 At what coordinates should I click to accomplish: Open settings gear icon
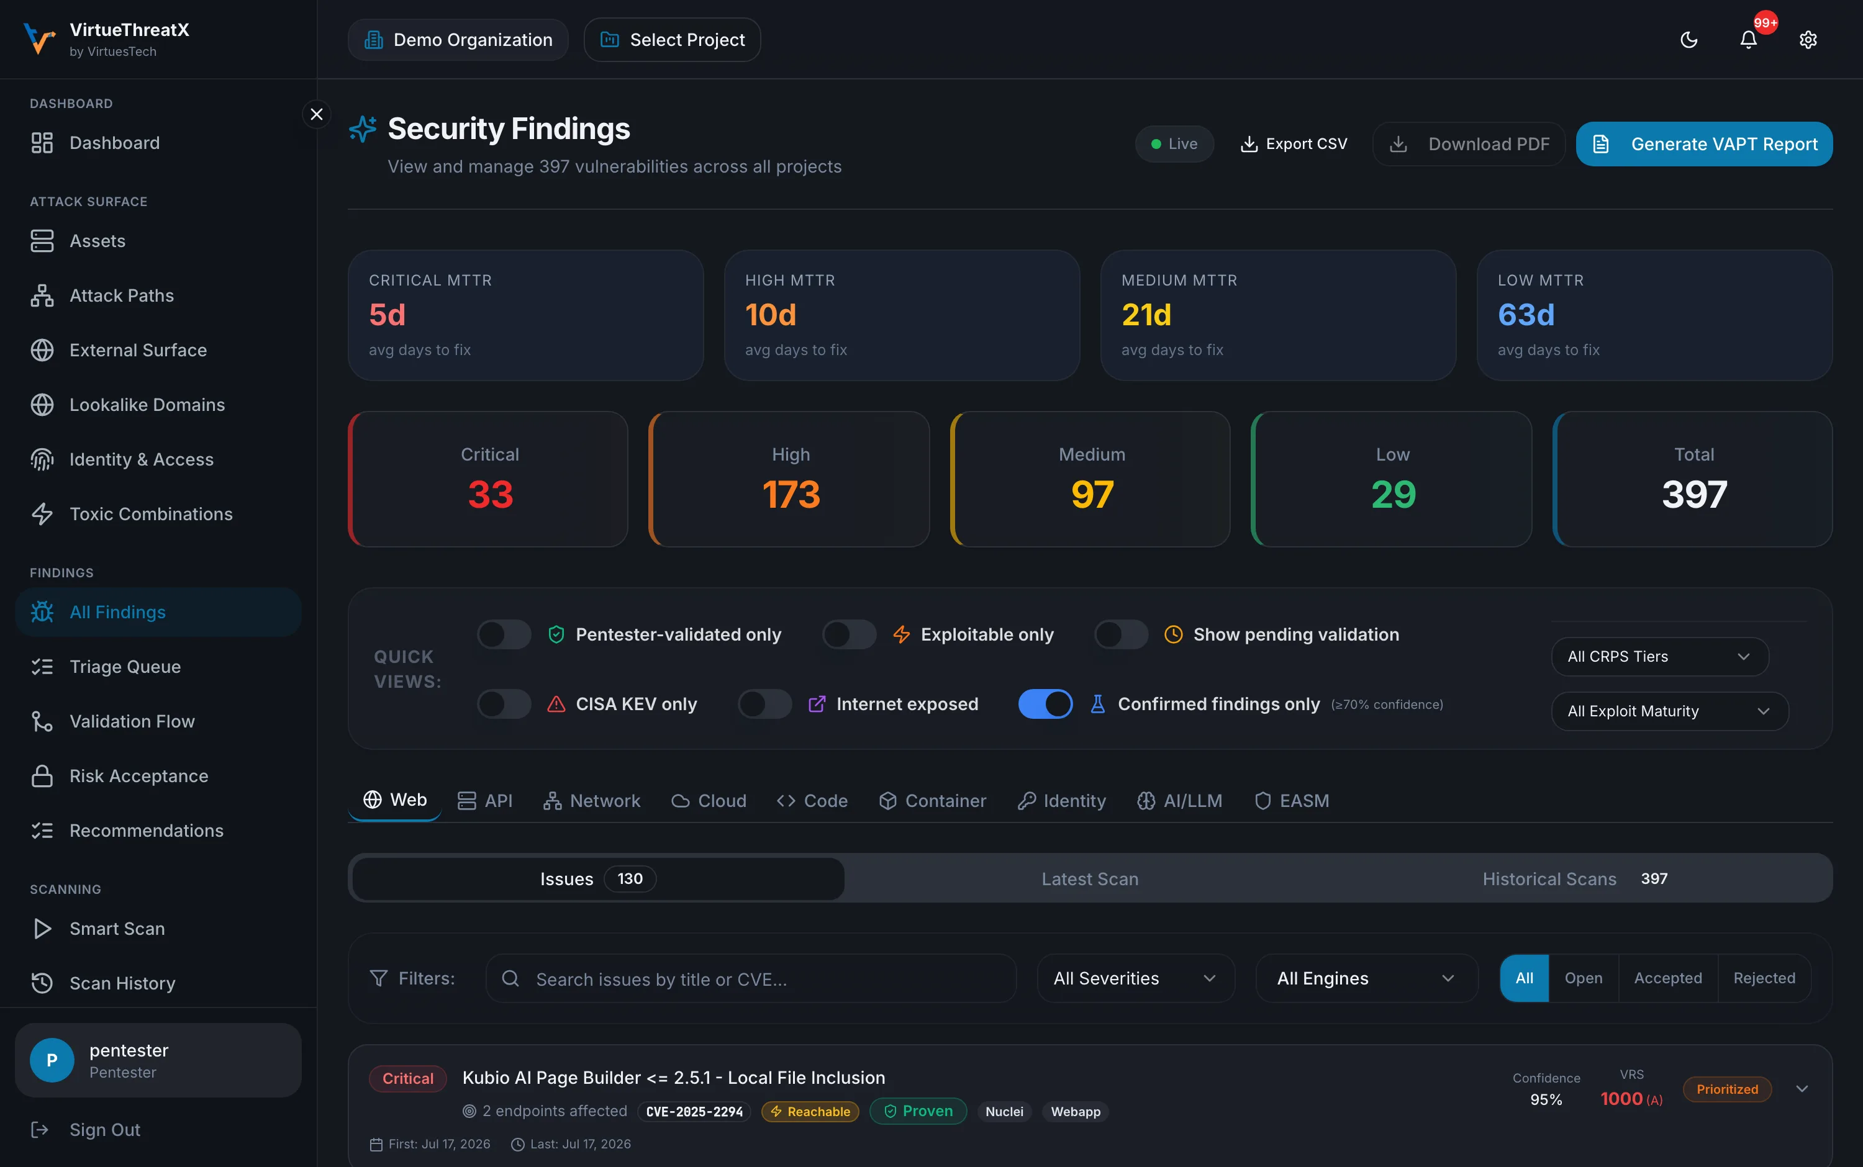tap(1807, 39)
